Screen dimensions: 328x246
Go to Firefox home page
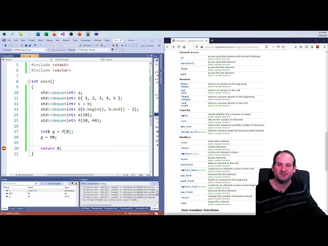[x=184, y=47]
